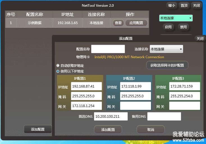Click 取消 to cancel adding configuration
Image resolution: width=206 pixels, height=144 pixels.
(150, 129)
